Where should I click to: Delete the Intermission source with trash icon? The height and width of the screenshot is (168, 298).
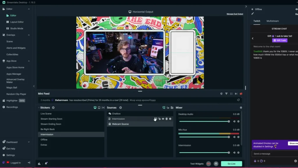[166, 119]
